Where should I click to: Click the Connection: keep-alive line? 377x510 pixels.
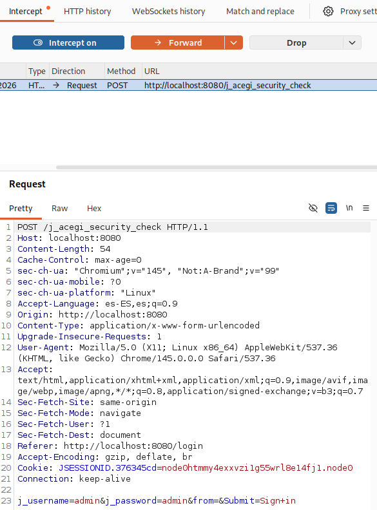[x=74, y=479]
